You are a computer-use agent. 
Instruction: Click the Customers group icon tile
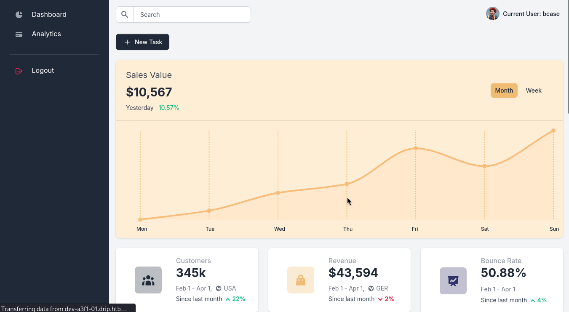148,280
